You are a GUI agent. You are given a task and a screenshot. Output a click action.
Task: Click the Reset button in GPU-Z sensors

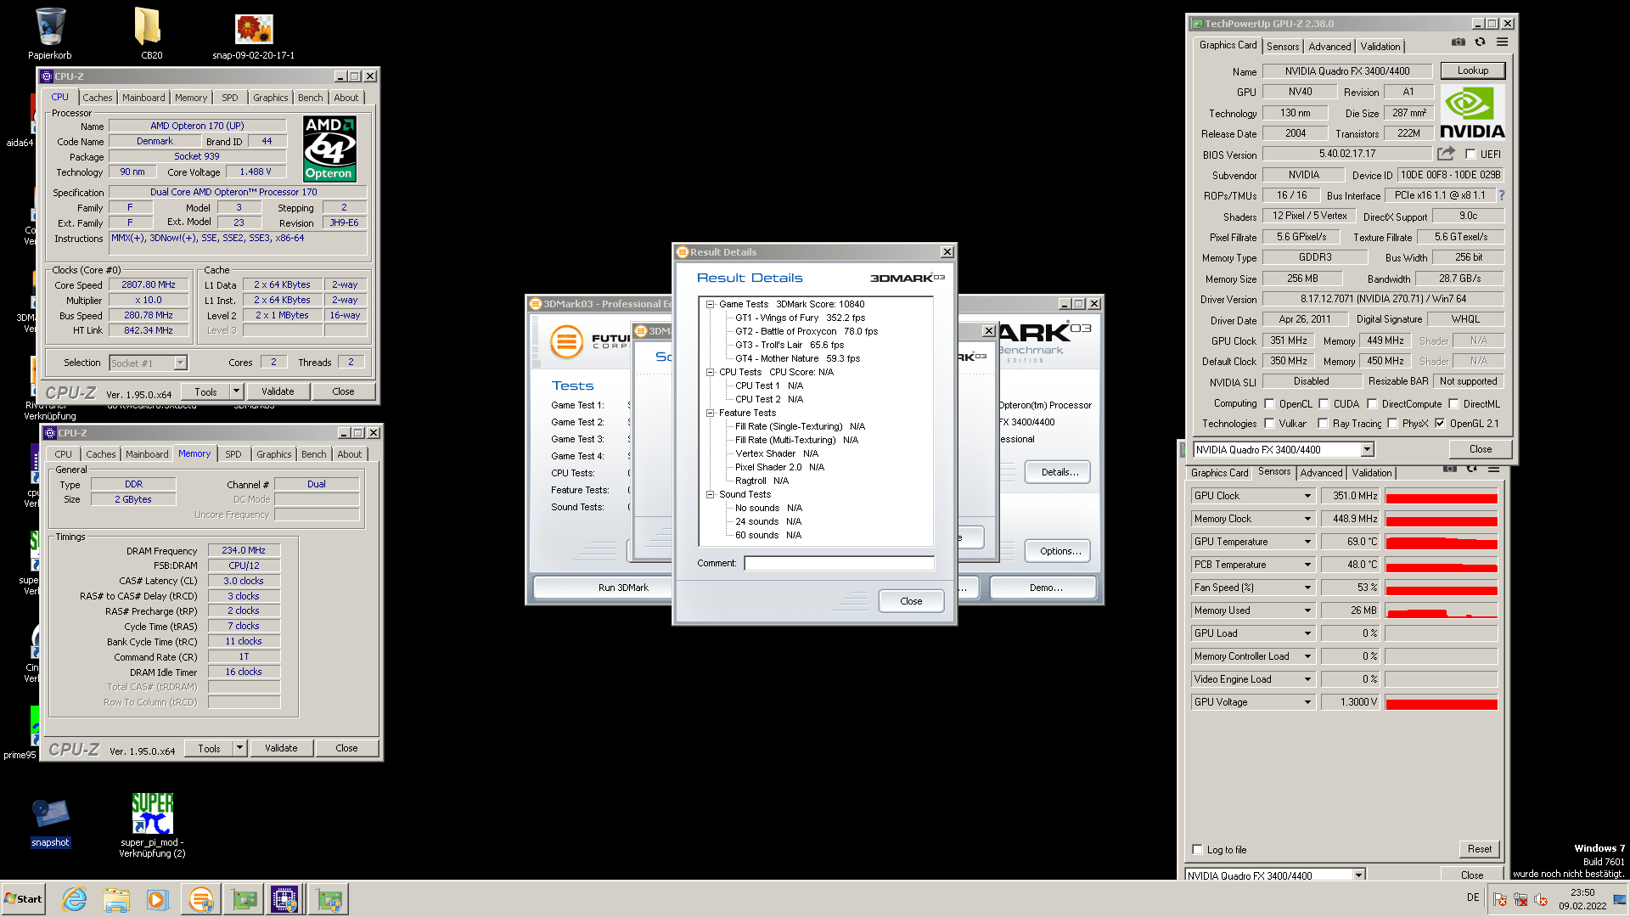(x=1480, y=849)
